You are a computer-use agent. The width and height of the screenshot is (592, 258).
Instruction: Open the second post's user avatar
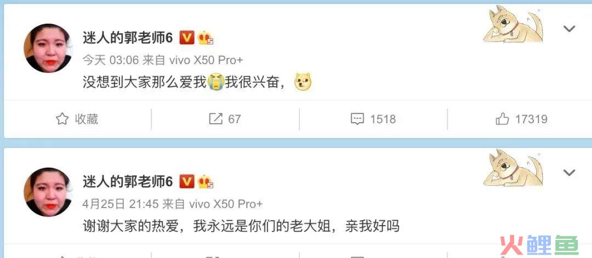(48, 192)
